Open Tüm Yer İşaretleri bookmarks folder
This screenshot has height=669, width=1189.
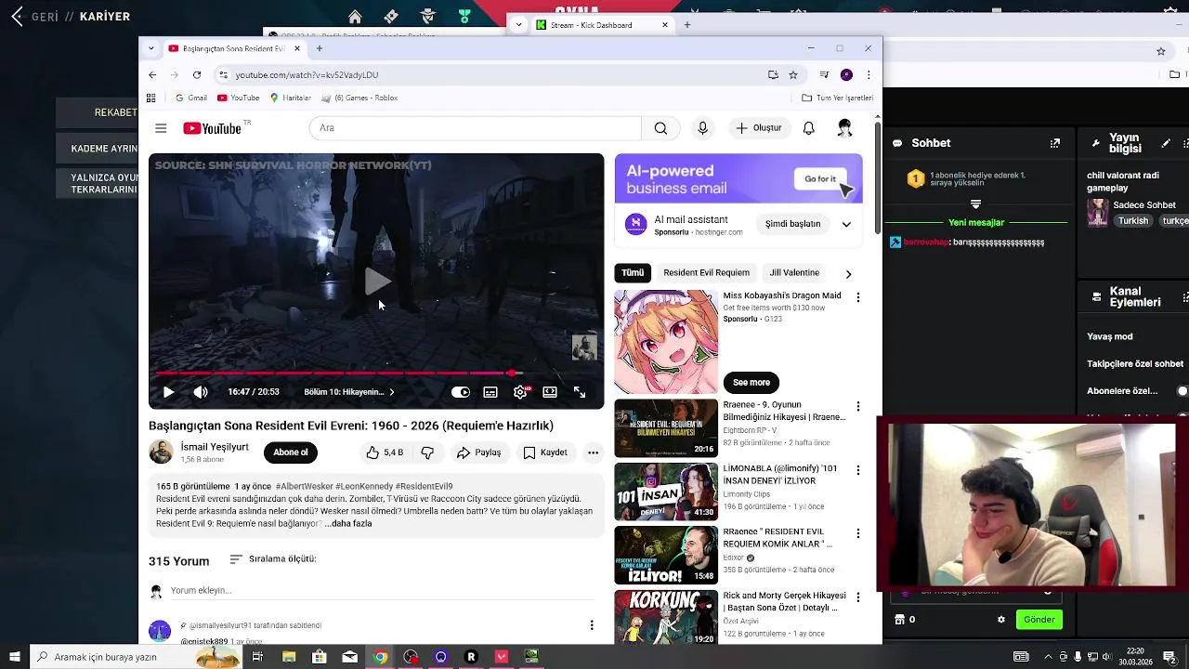coord(838,98)
